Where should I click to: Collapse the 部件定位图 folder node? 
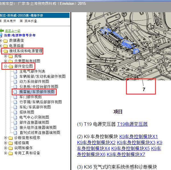(x=5, y=66)
